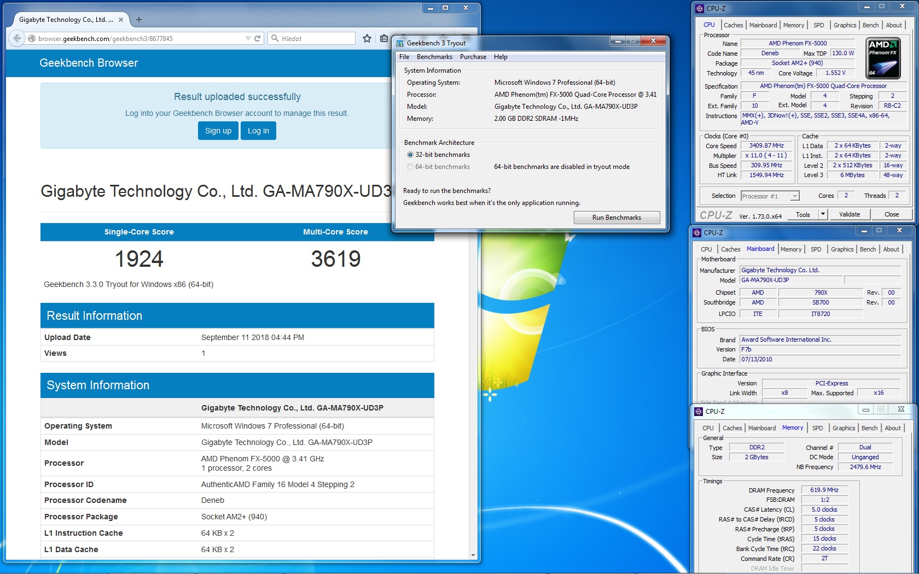
Task: Click the site identity globe icon in address bar
Action: [x=32, y=39]
